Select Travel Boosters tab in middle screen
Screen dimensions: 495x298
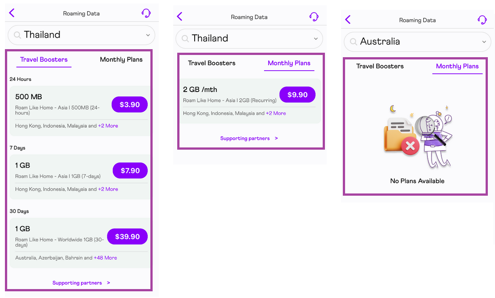pyautogui.click(x=212, y=63)
